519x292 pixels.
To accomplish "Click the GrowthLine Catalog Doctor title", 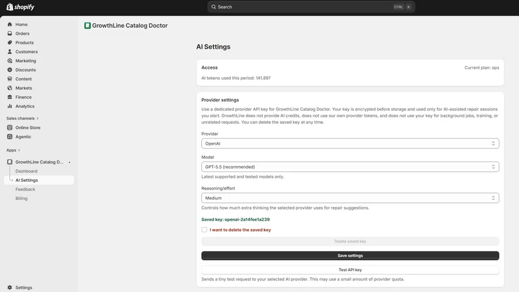I will click(130, 25).
